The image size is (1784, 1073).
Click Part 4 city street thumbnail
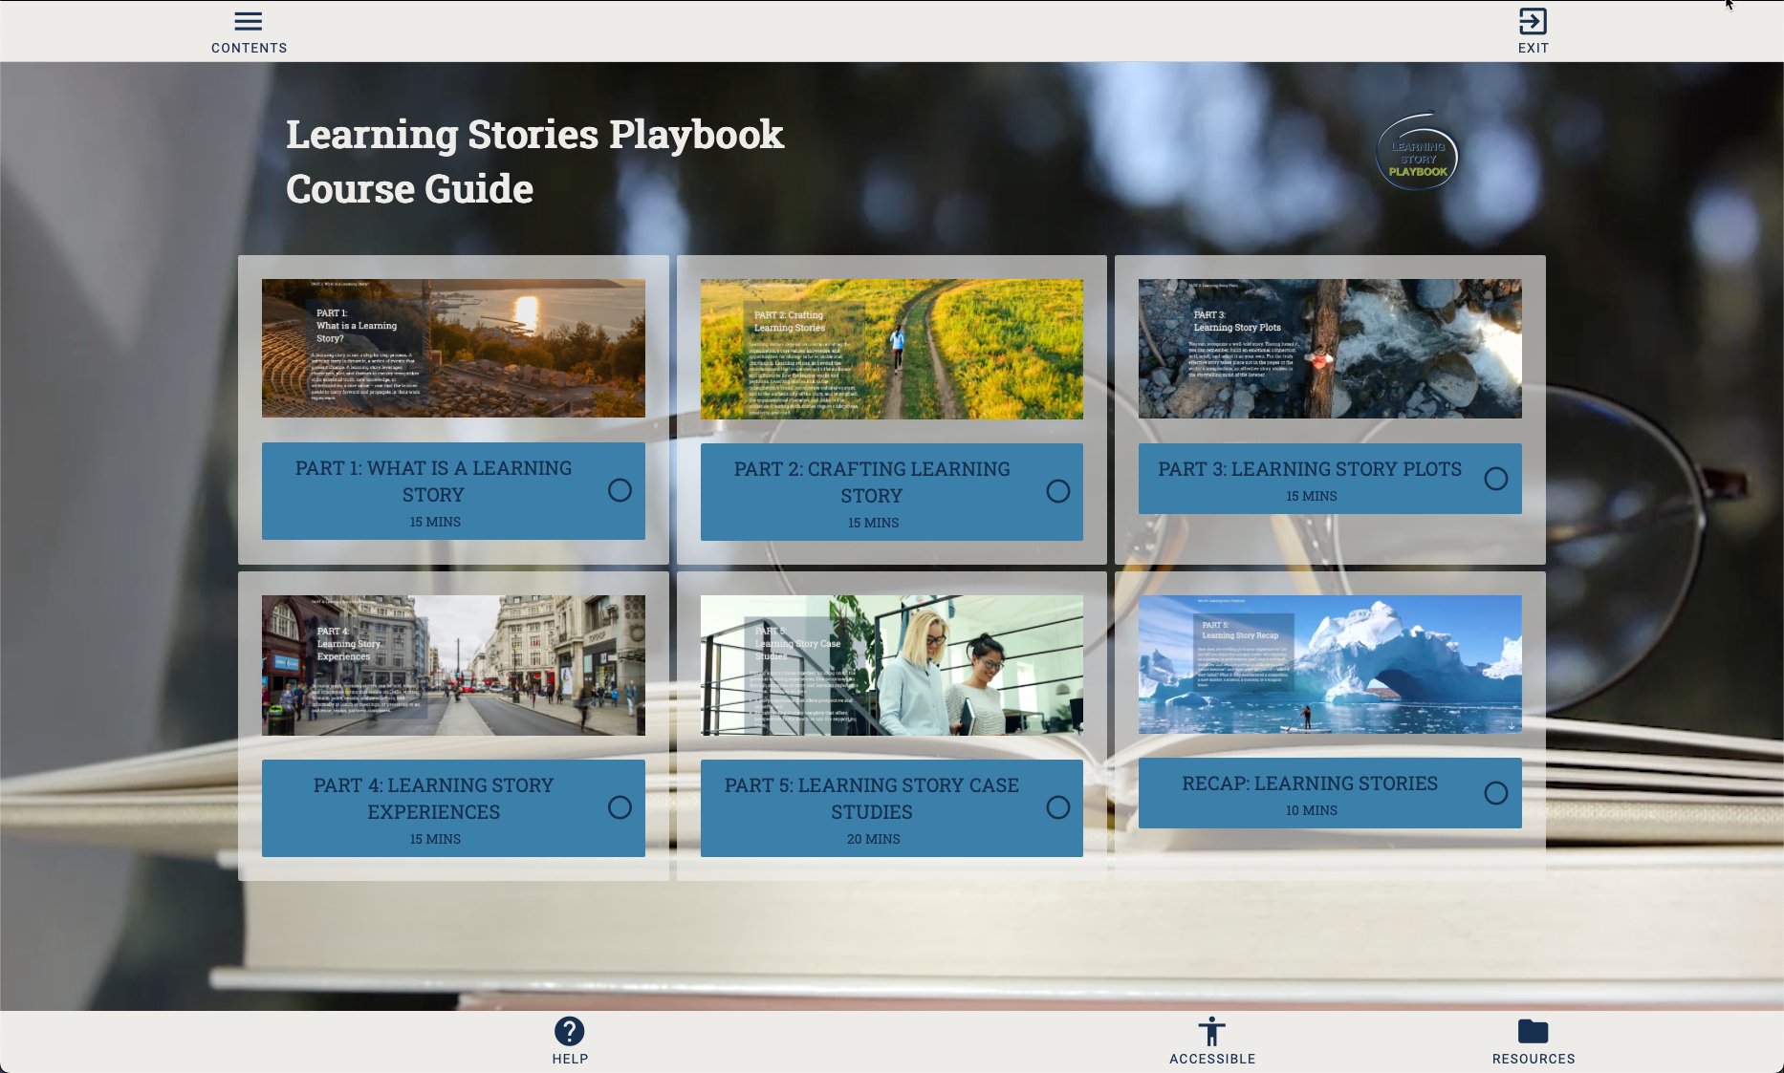pos(453,665)
